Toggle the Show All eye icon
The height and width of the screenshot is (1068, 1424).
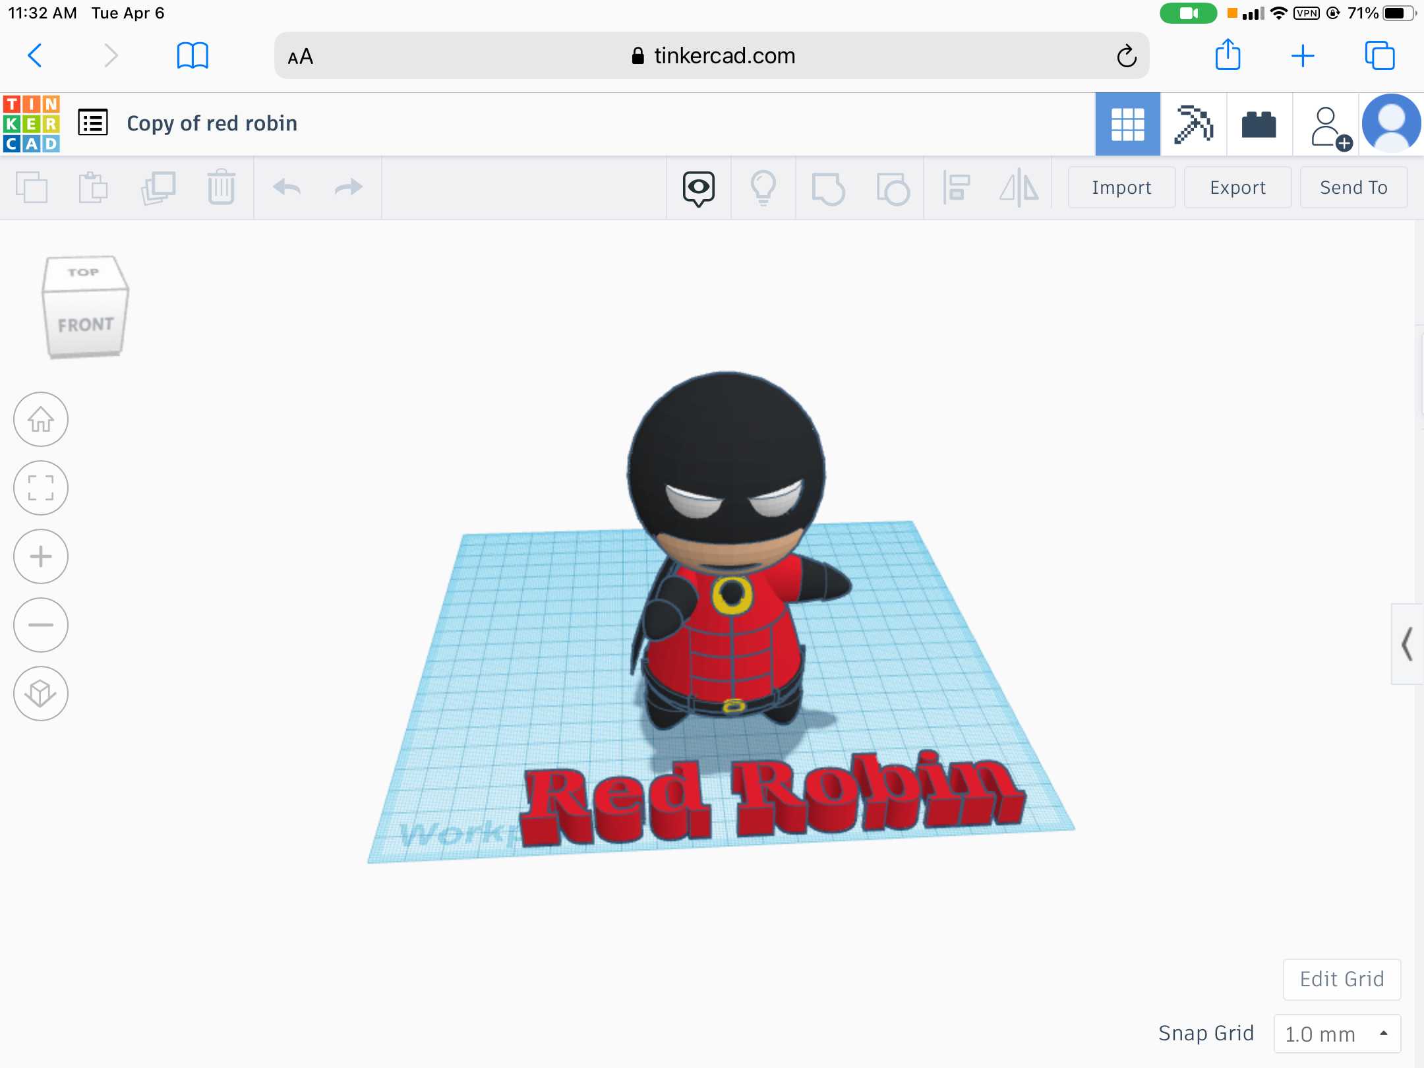698,187
